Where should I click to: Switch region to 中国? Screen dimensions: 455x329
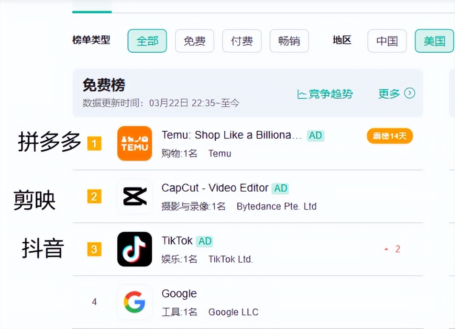(387, 41)
